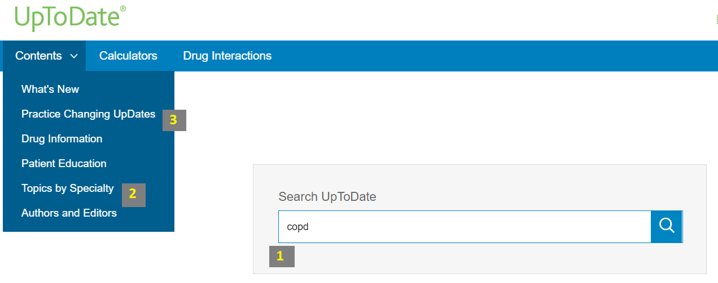718x283 pixels.
Task: Open Topics by Specialty
Action: [x=67, y=188]
